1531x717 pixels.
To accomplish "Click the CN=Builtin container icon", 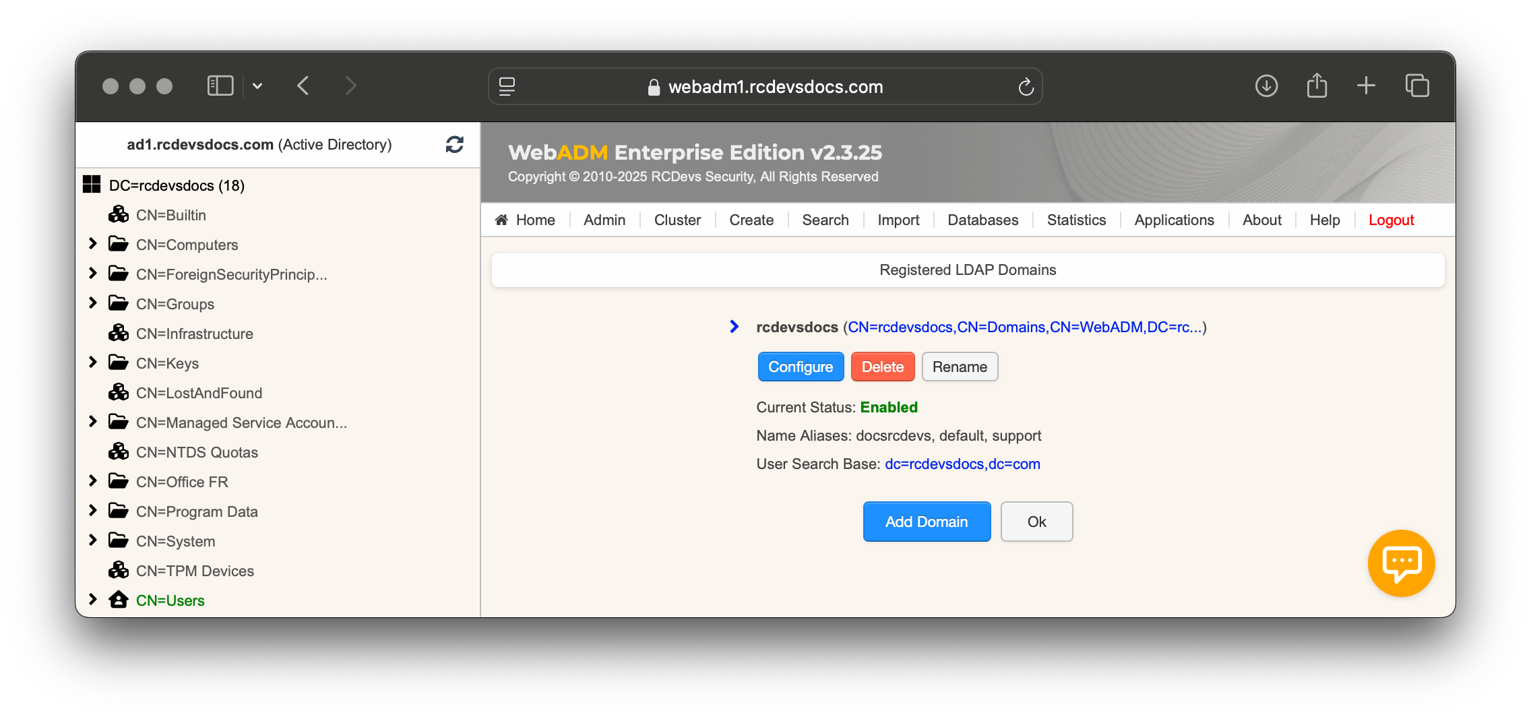I will pyautogui.click(x=119, y=215).
